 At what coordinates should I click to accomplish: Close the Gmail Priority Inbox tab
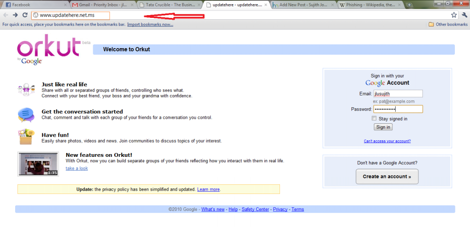pos(132,5)
